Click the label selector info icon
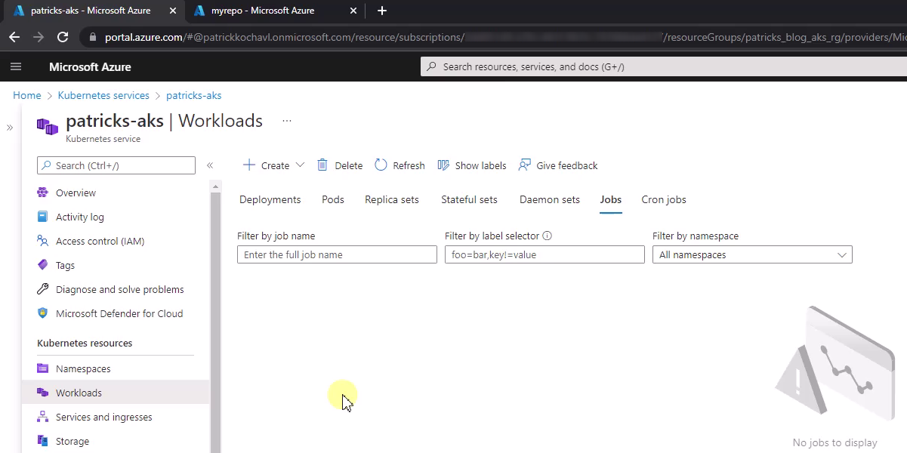Screen dimensions: 907x453 pos(548,236)
